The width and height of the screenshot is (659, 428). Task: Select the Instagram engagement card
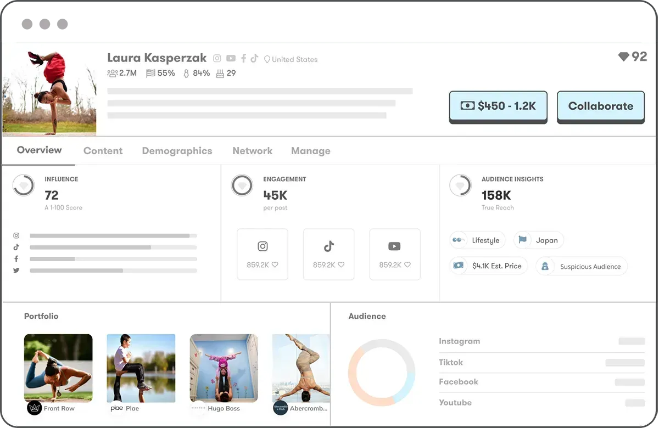[263, 254]
